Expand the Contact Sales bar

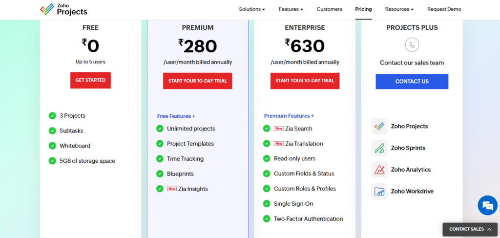(x=470, y=229)
